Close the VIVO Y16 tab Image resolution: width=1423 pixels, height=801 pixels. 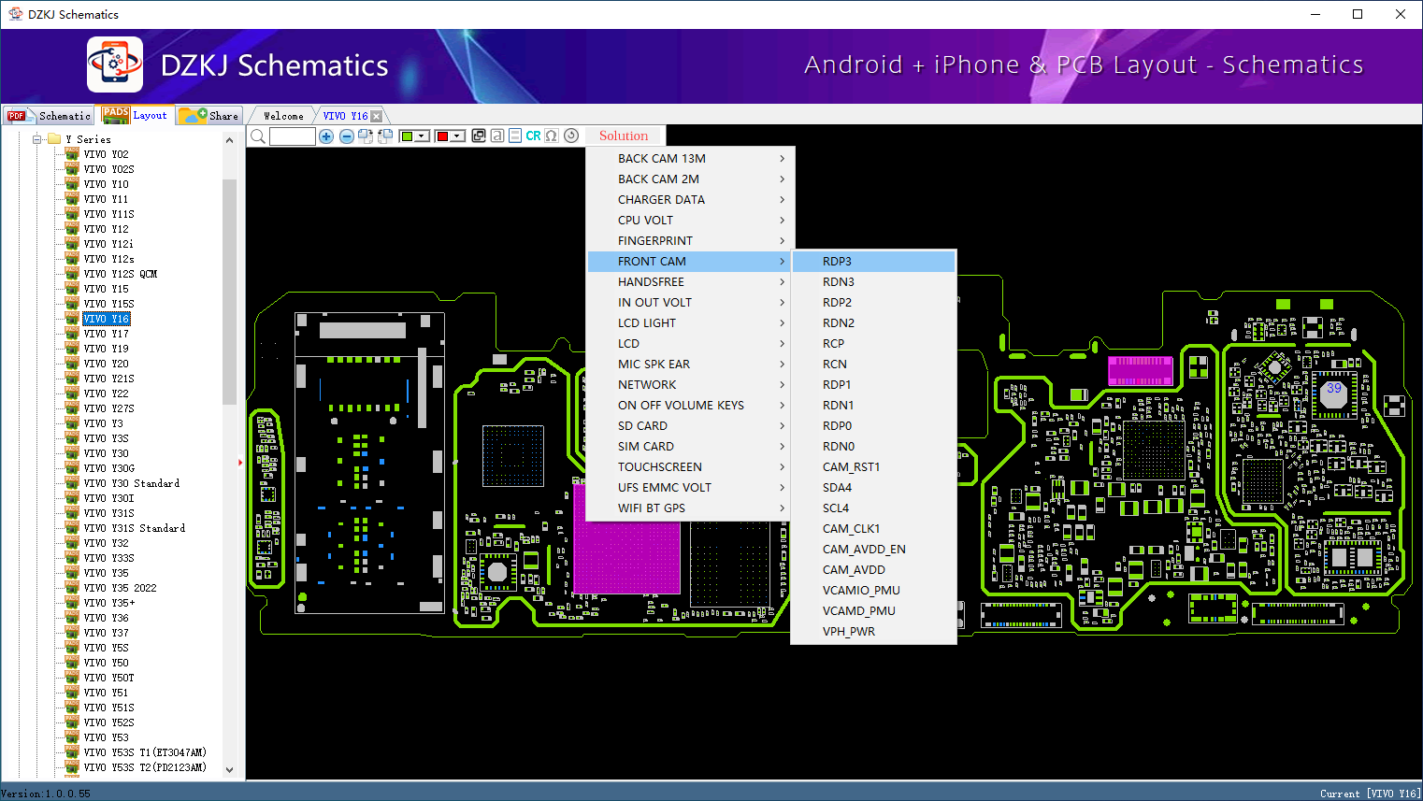[376, 116]
